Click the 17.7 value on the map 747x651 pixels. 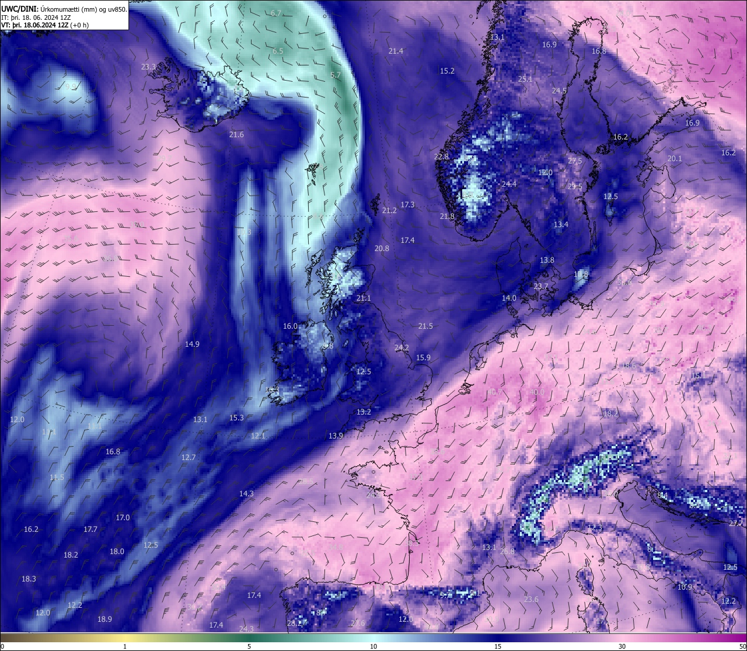(90, 530)
